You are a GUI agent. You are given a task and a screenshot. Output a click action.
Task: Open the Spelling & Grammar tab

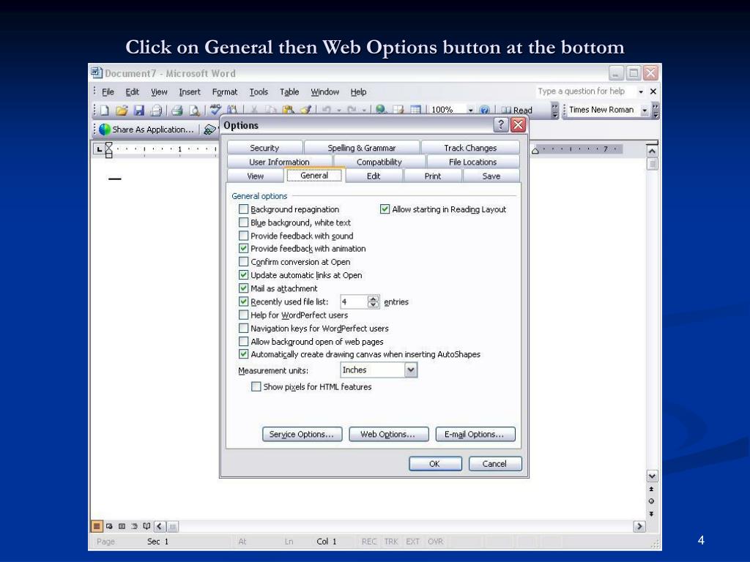point(362,148)
